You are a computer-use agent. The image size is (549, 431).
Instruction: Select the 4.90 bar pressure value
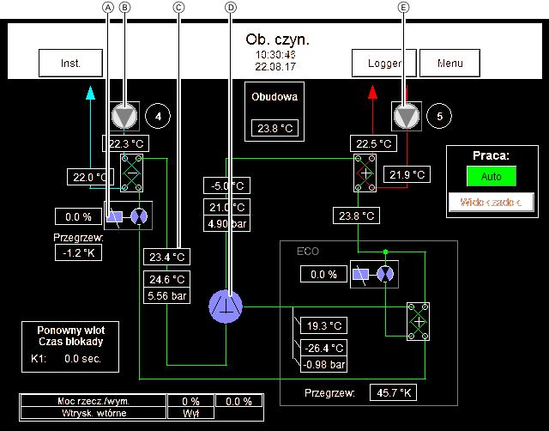[226, 223]
